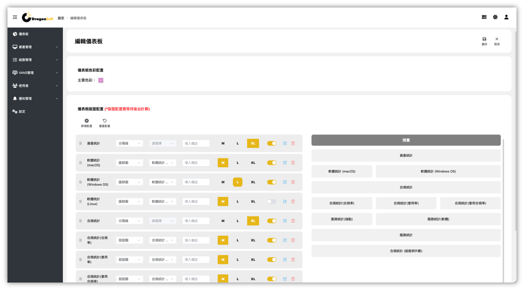The width and height of the screenshot is (524, 290).
Task: Click the save (儲存) icon
Action: point(484,39)
